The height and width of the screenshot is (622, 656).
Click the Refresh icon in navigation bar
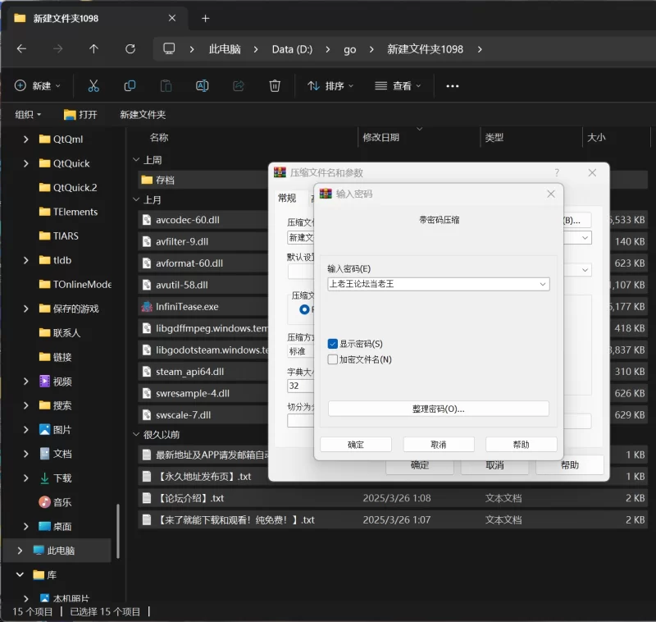point(130,49)
